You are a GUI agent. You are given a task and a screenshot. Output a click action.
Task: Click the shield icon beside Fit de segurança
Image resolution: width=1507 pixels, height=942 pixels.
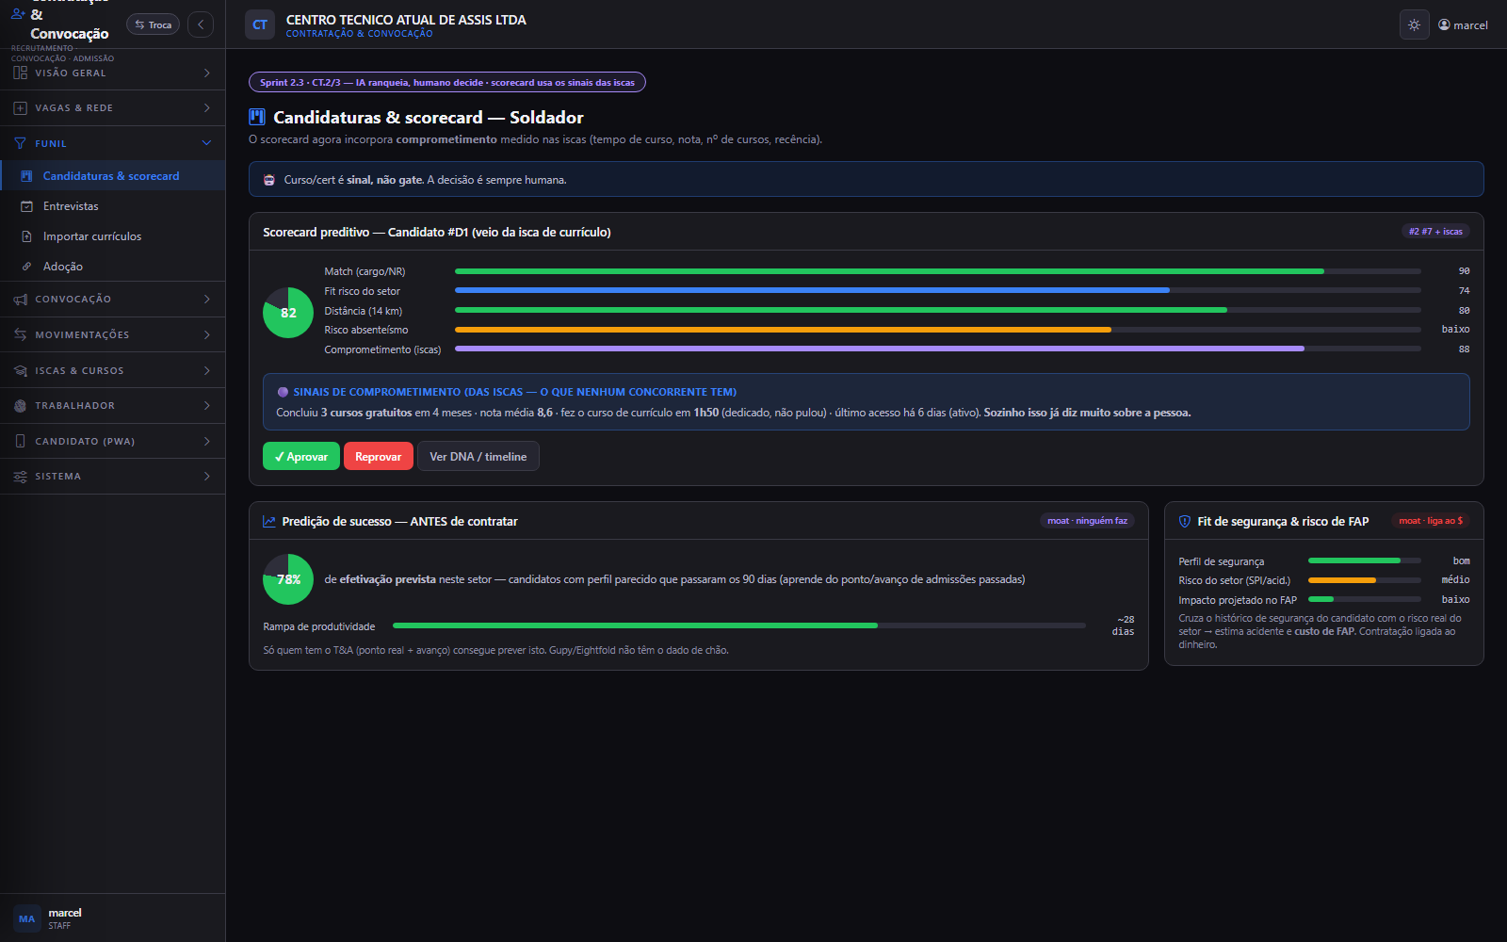pos(1185,521)
